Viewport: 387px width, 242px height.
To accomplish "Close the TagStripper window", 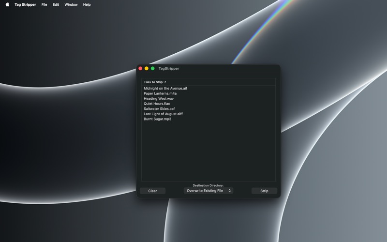I will (140, 68).
